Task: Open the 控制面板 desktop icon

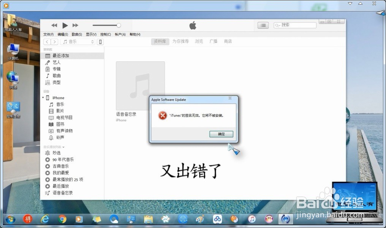Action: [x=13, y=110]
